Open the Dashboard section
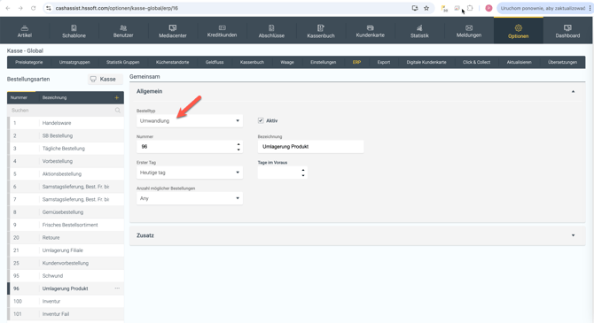This screenshot has width=594, height=323. 567,31
